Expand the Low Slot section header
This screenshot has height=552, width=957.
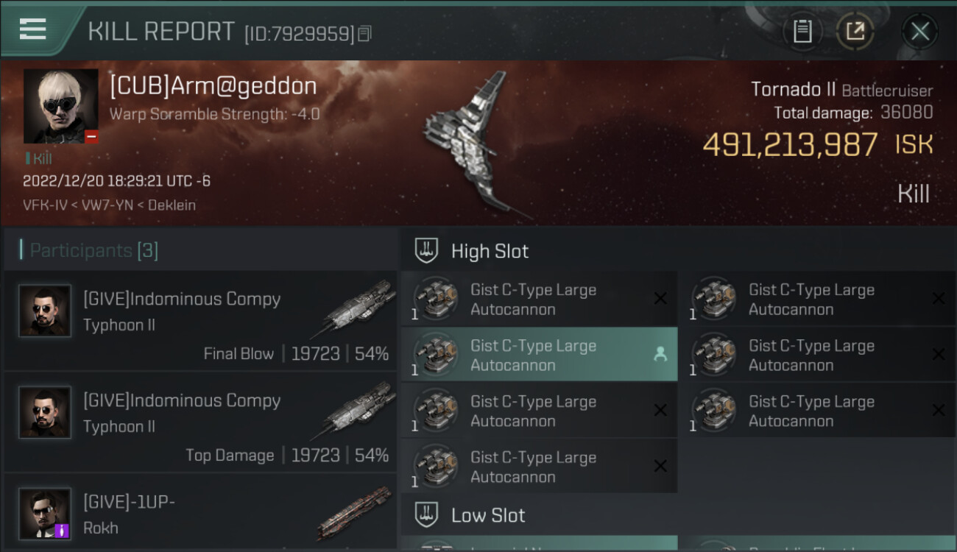pos(678,515)
